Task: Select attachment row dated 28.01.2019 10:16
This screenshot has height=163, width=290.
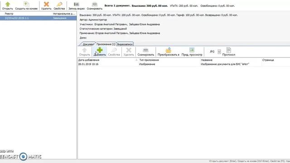Action: pos(184,64)
